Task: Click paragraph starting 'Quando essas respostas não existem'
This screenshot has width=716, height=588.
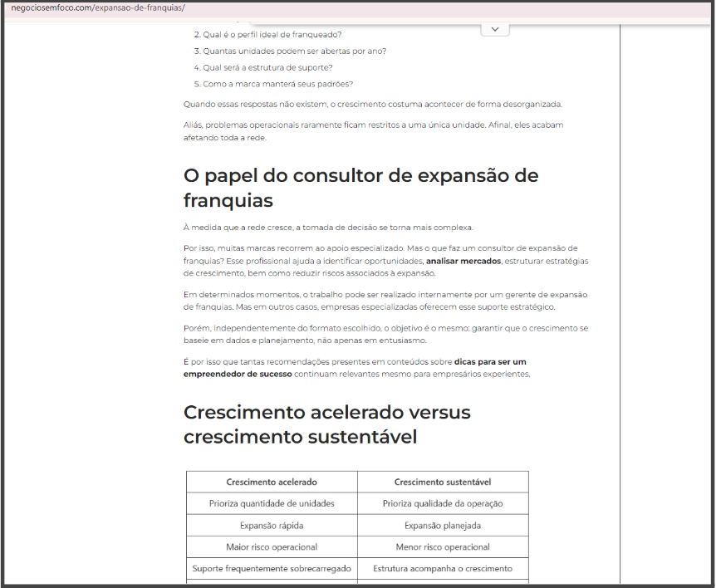Action: [x=373, y=105]
